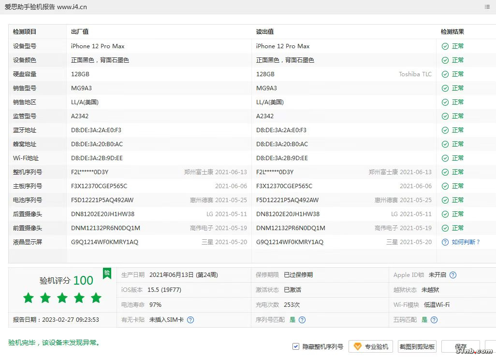Click the green check icon for 设备颜色
496x357 pixels.
445,60
